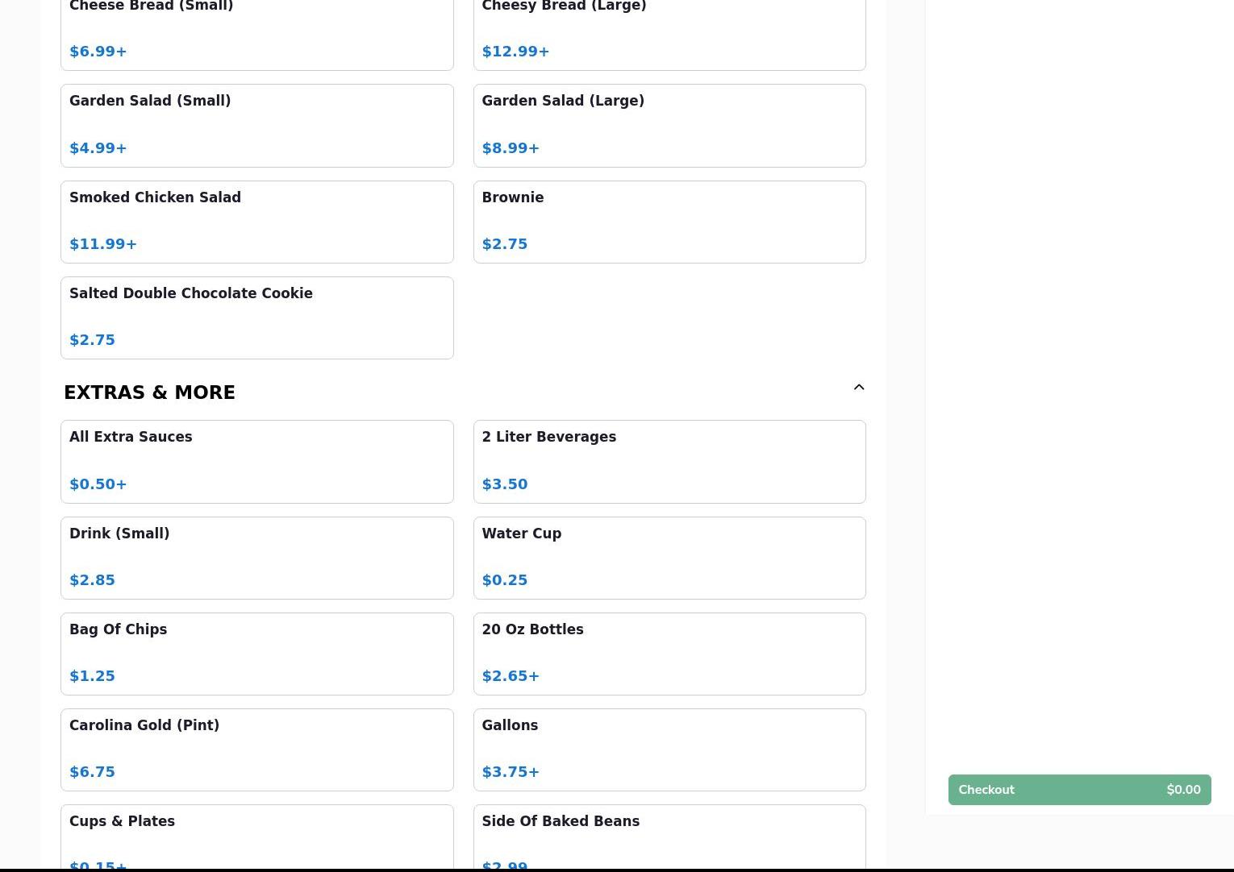Image resolution: width=1234 pixels, height=872 pixels.
Task: Open the 20 Oz Bottles options
Action: click(669, 654)
